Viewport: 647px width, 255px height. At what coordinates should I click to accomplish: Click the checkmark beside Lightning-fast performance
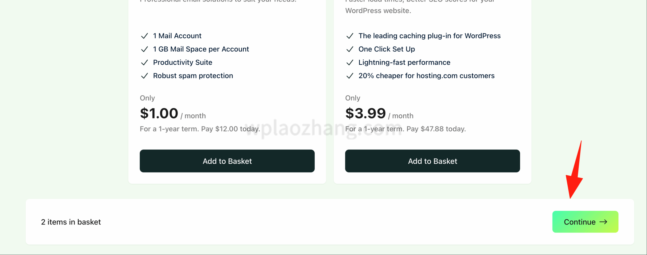(350, 63)
